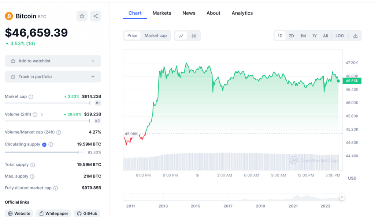Open the News tab
Image resolution: width=375 pixels, height=217 pixels.
click(x=189, y=13)
